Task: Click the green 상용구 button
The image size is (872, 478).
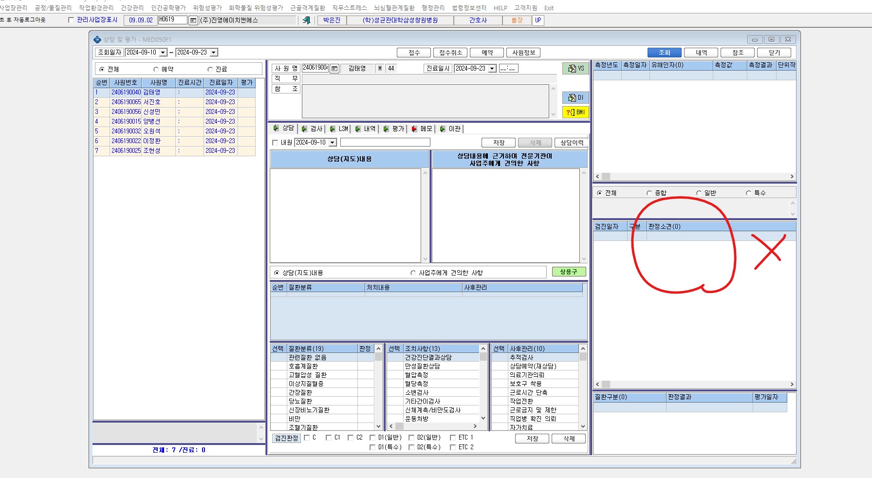Action: 569,272
